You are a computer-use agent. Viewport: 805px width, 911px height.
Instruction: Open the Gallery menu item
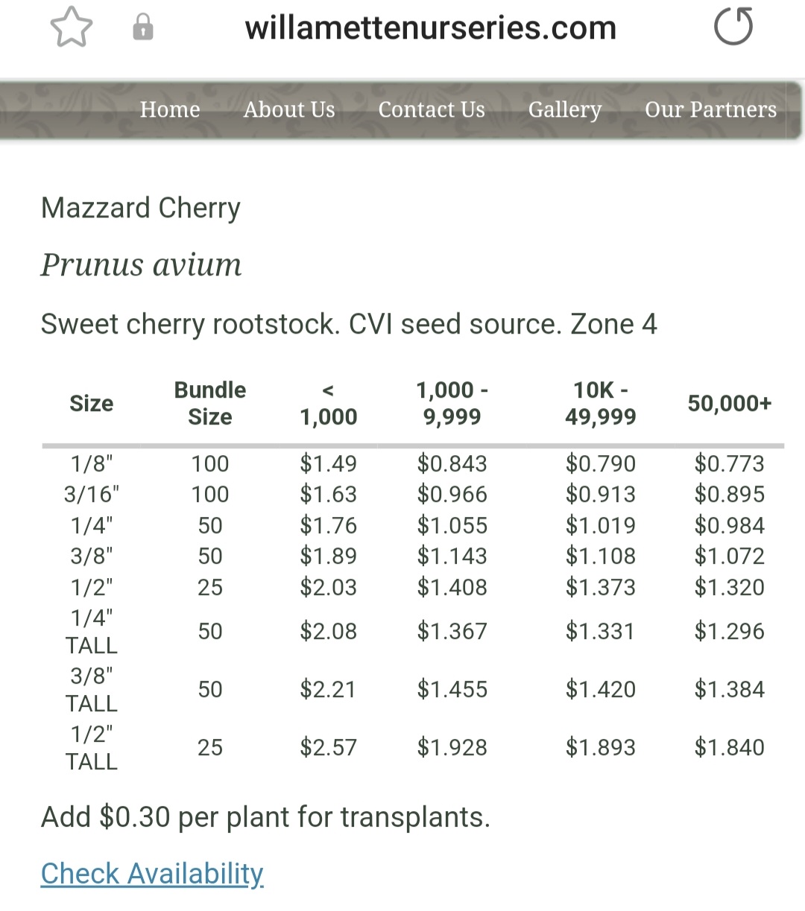[x=565, y=109]
